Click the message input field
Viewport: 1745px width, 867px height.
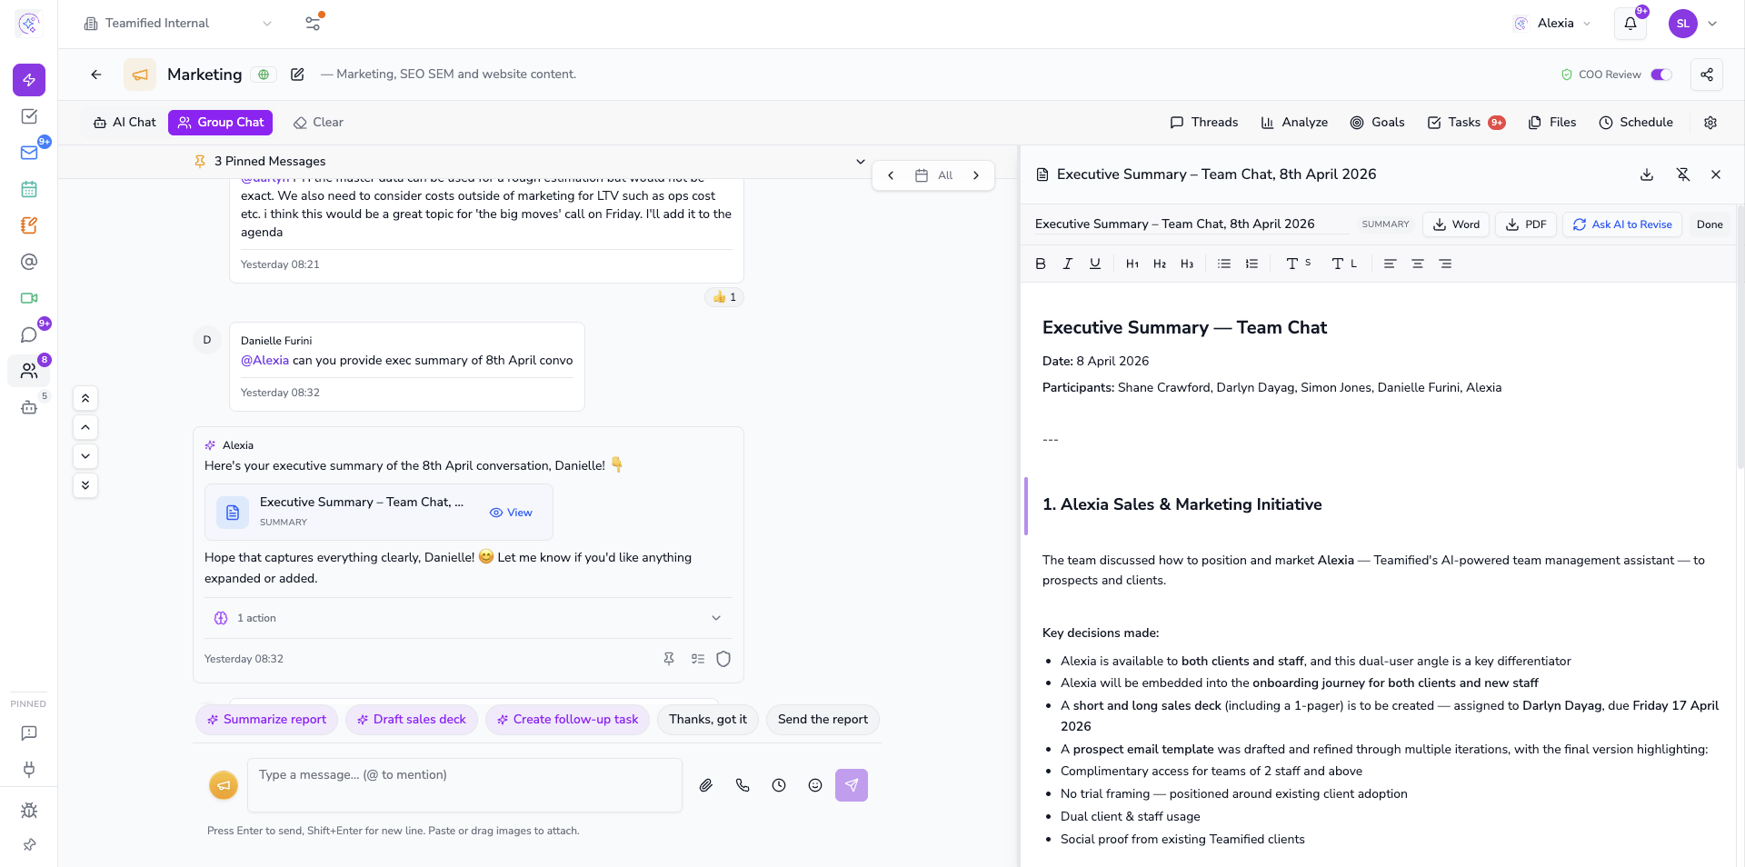click(464, 784)
